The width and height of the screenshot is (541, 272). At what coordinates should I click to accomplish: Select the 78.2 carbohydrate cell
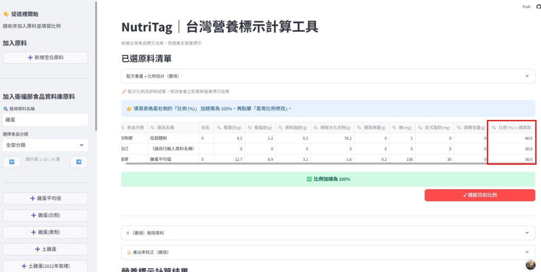point(333,138)
